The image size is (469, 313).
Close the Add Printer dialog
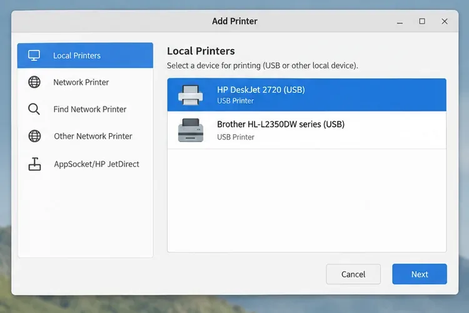[x=445, y=21]
